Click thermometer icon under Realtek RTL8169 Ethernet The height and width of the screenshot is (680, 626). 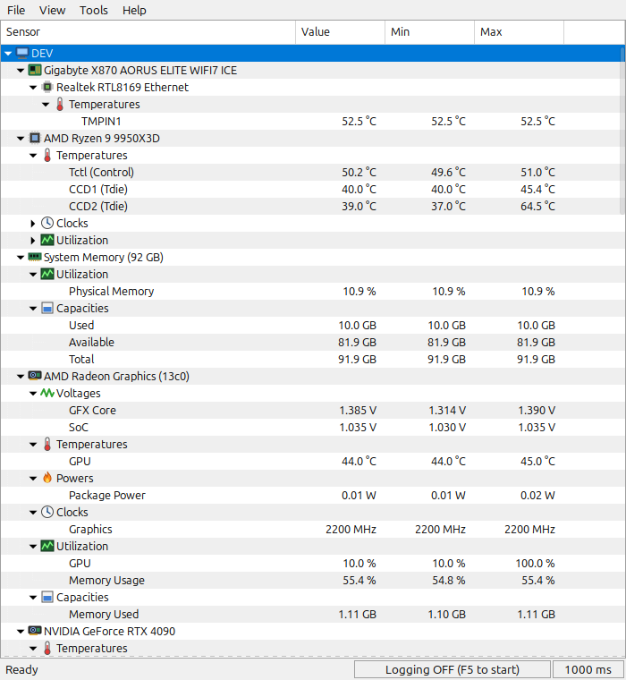point(60,104)
